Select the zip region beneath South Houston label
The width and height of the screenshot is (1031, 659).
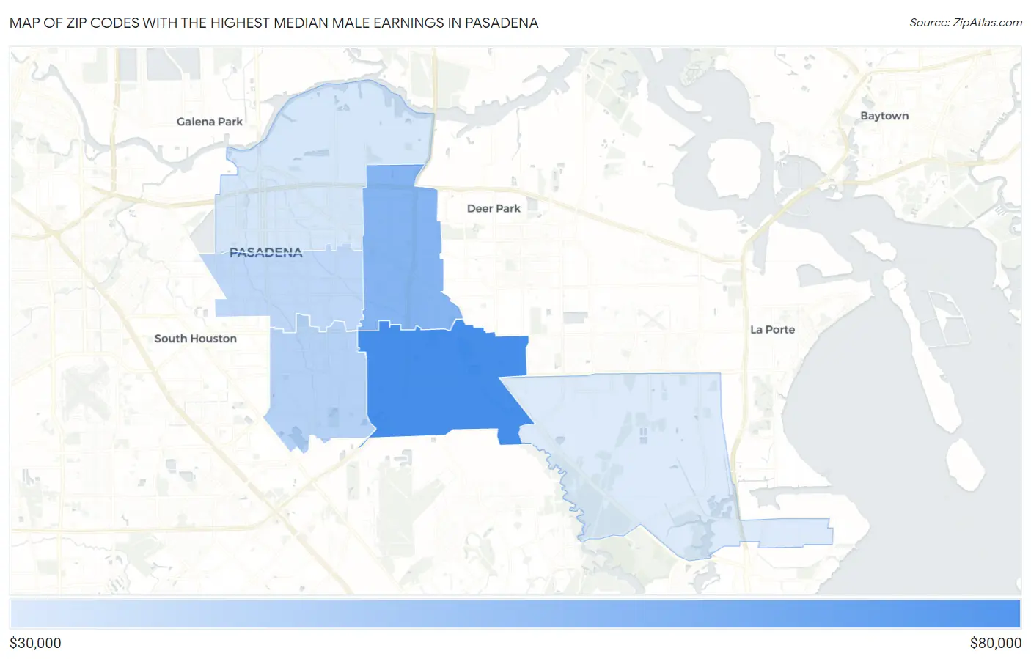[x=319, y=385]
